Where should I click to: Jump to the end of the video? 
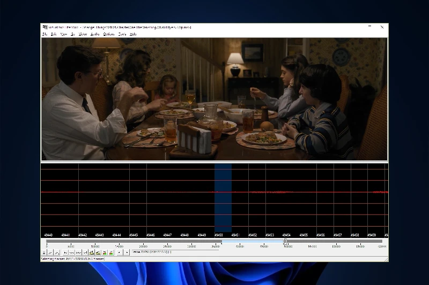point(85,252)
